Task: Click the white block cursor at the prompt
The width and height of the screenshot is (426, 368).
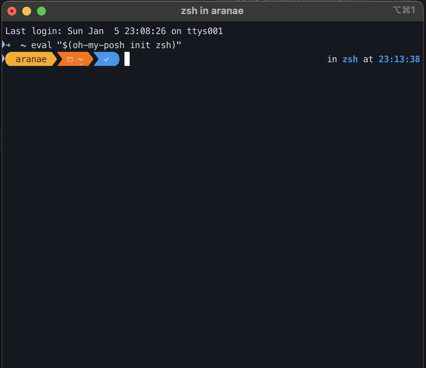Action: 127,59
